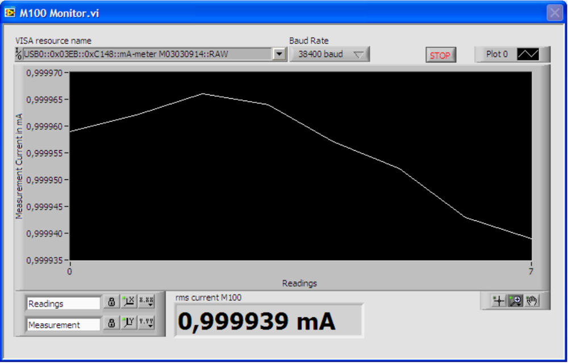Toggle the scale lock for the Readings axis
568x363 pixels.
[111, 302]
